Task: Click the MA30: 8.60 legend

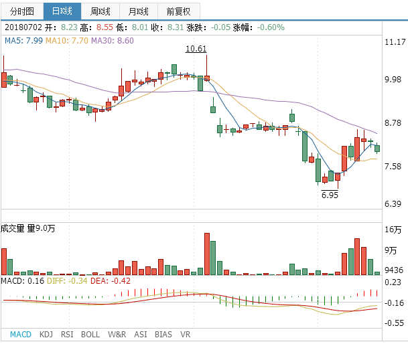Action: [113, 41]
